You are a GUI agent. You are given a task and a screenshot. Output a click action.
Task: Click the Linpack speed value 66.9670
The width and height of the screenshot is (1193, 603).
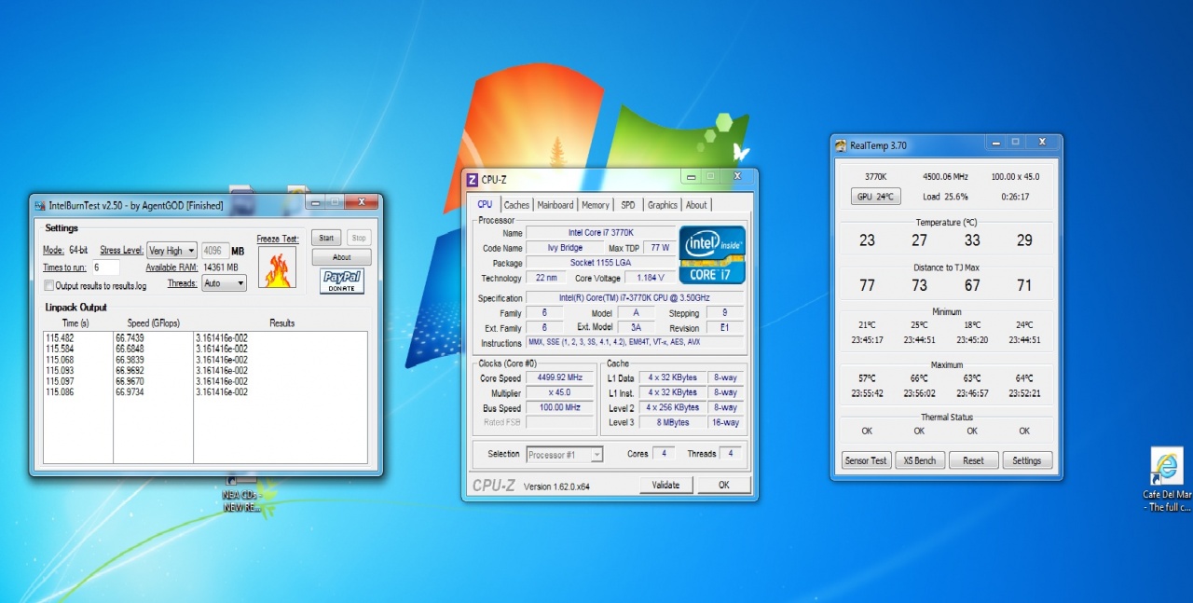click(x=130, y=382)
